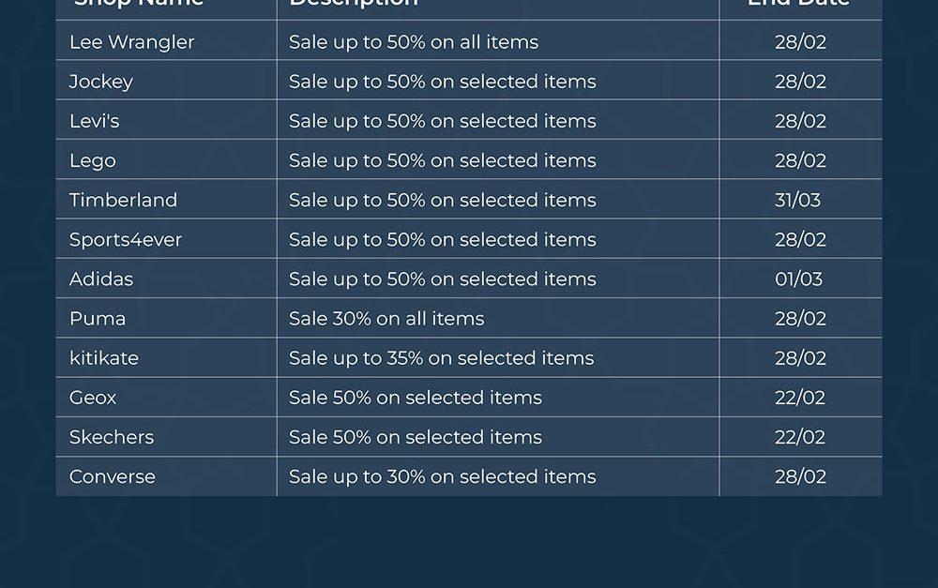Select the Lee Wrangler sale description text

[414, 42]
